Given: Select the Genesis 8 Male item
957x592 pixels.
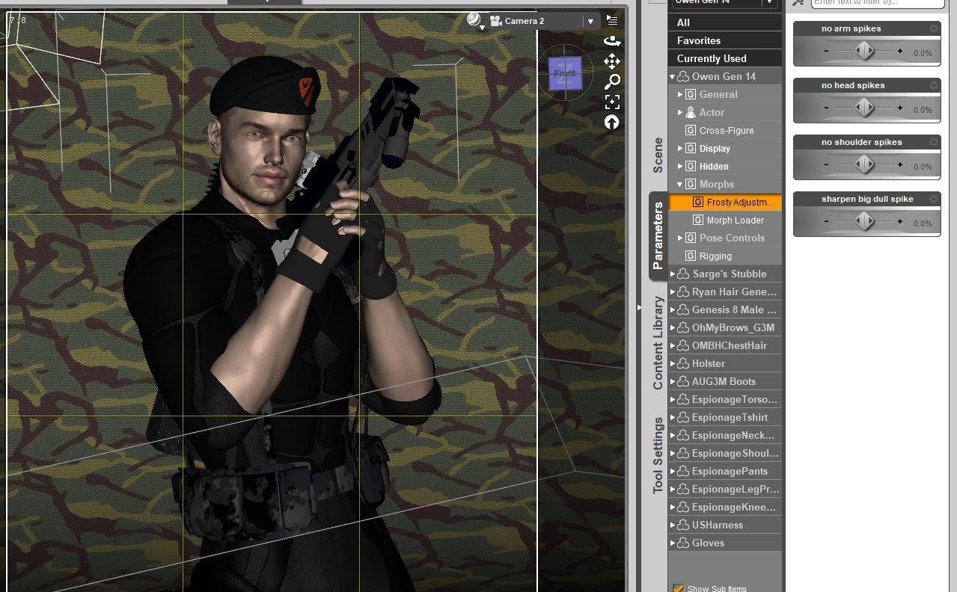Looking at the screenshot, I should coord(725,309).
